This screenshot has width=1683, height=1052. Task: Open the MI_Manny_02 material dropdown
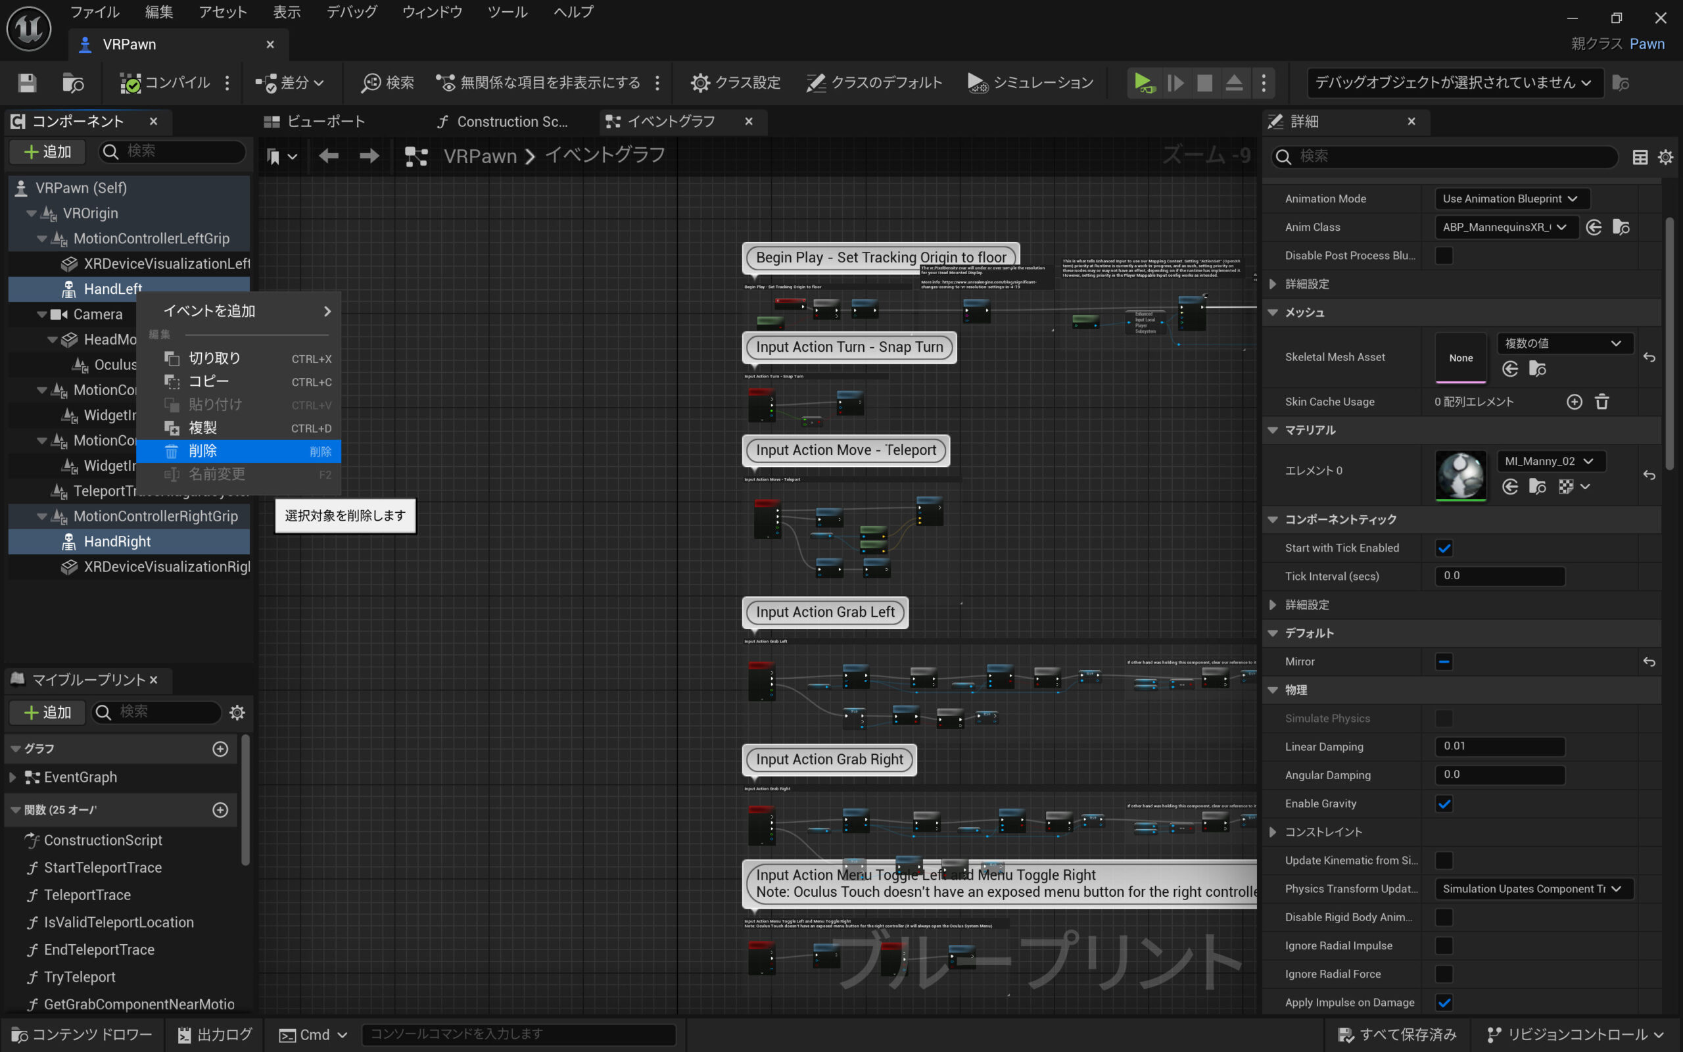pos(1549,461)
